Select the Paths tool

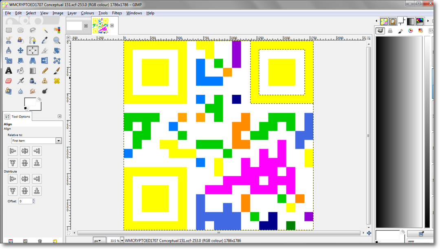(33, 40)
